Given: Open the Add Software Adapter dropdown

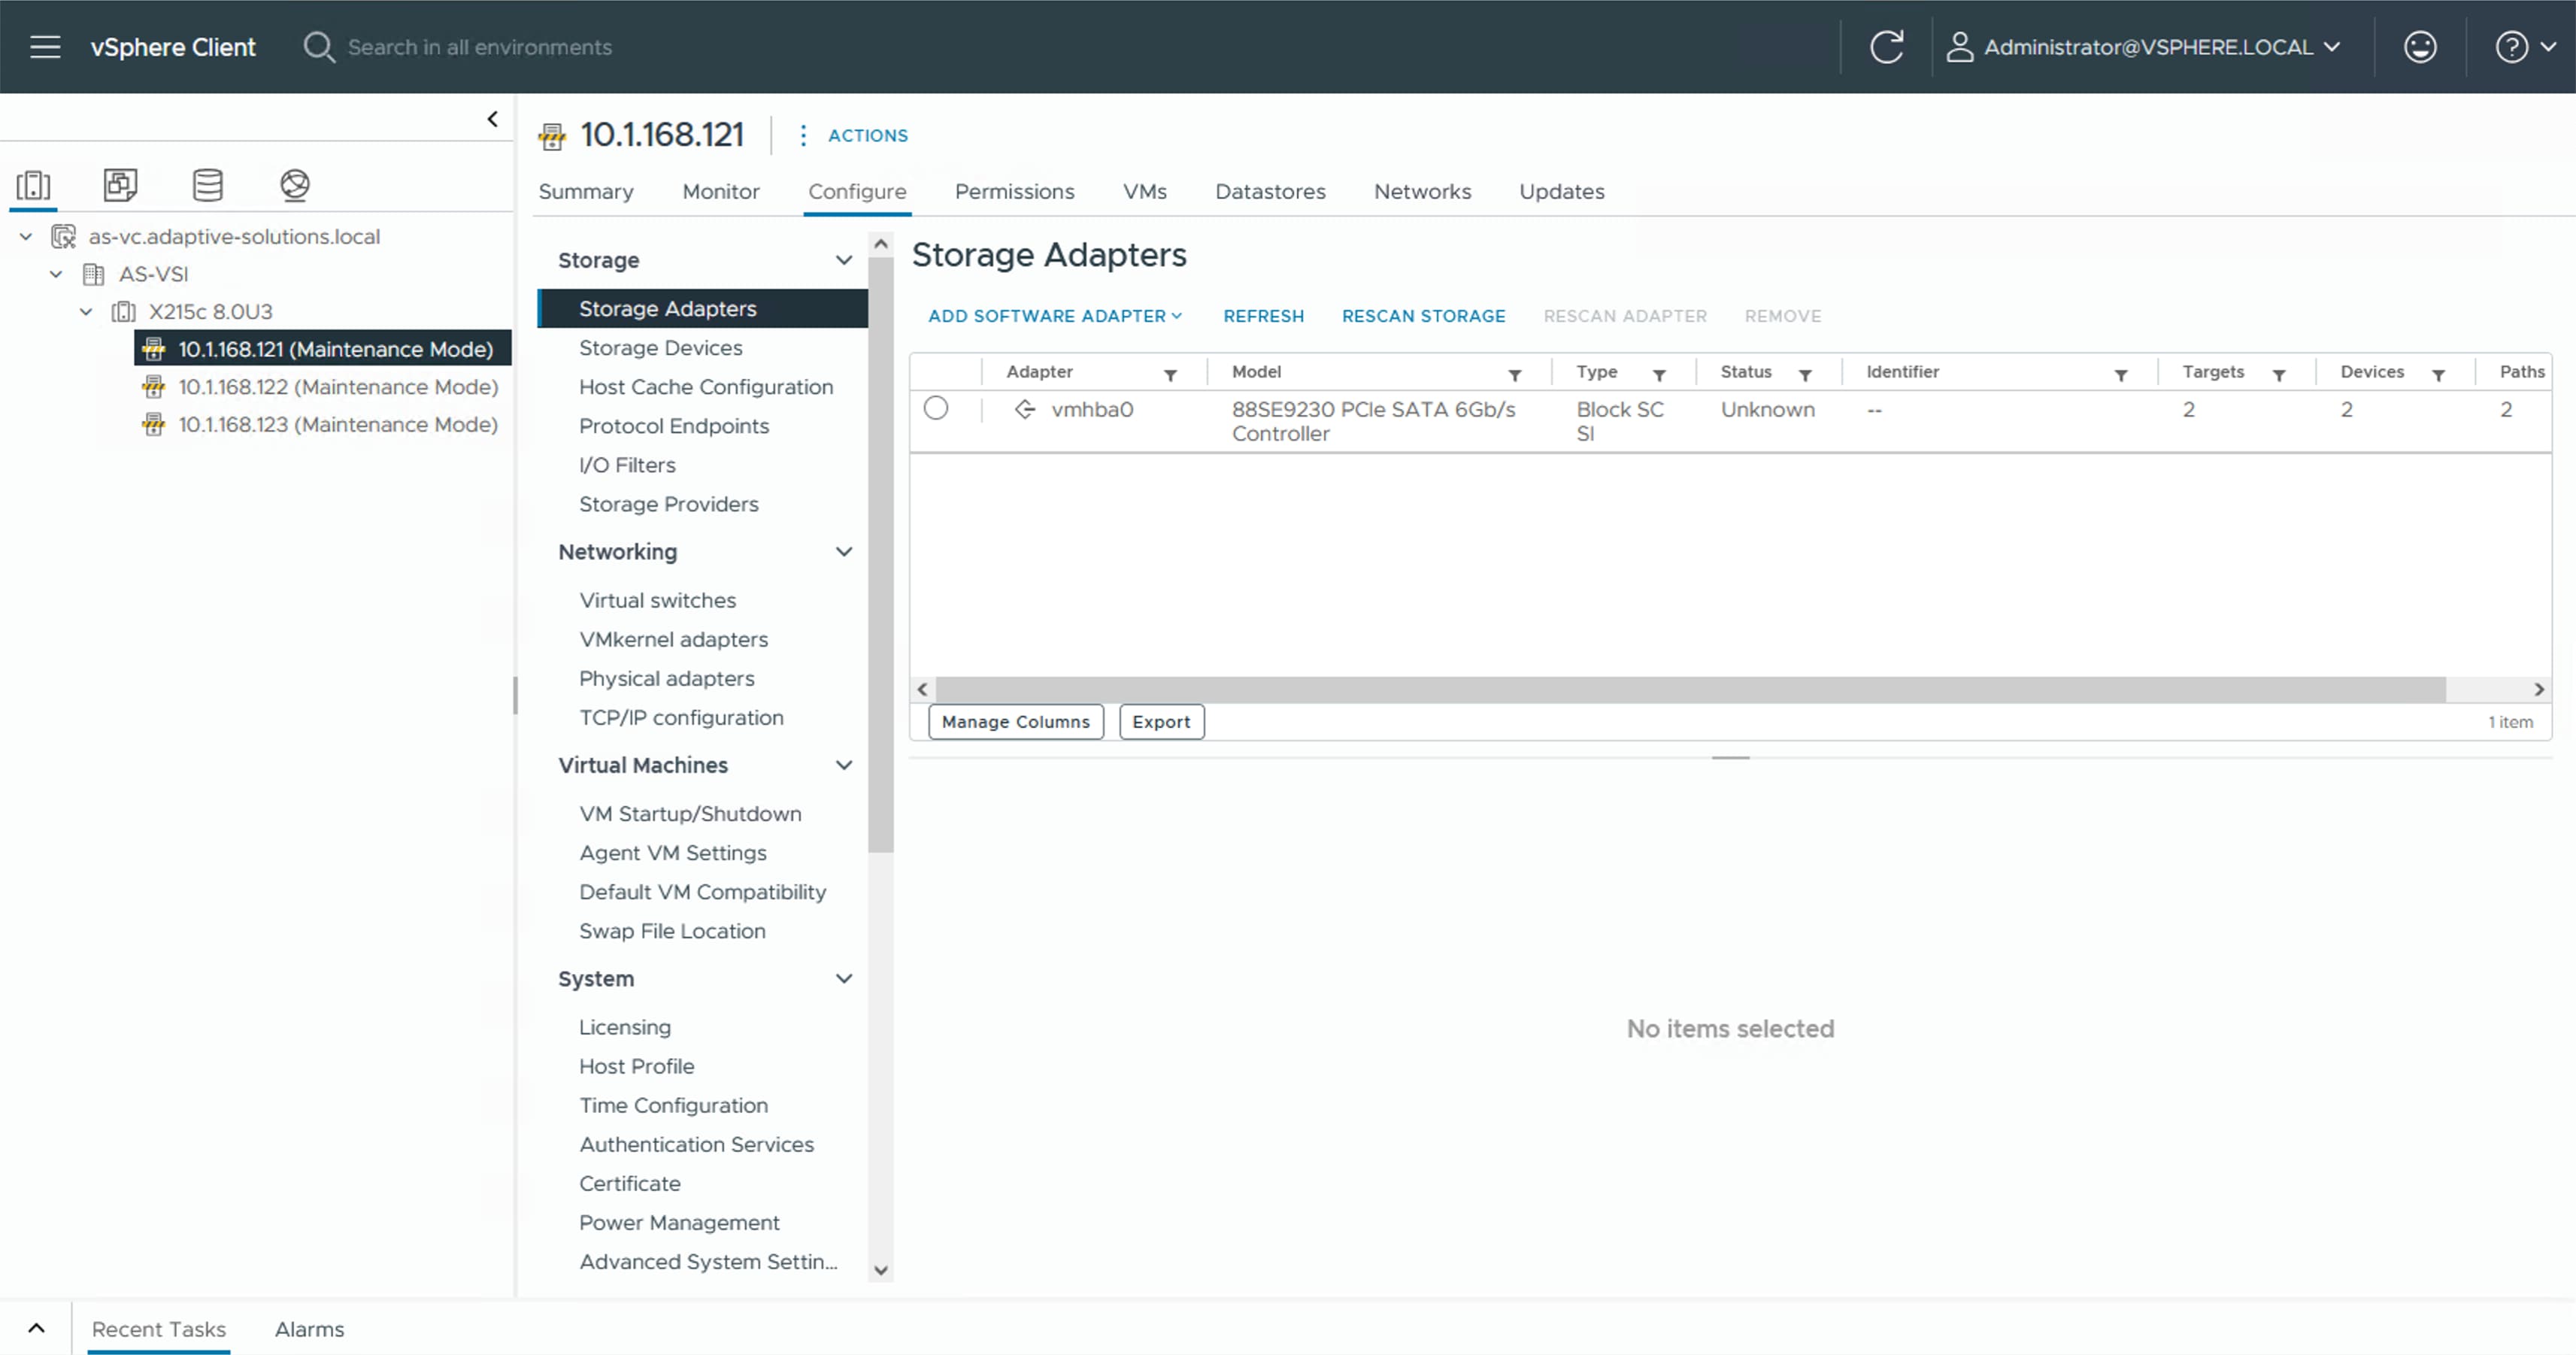Looking at the screenshot, I should [x=1054, y=316].
